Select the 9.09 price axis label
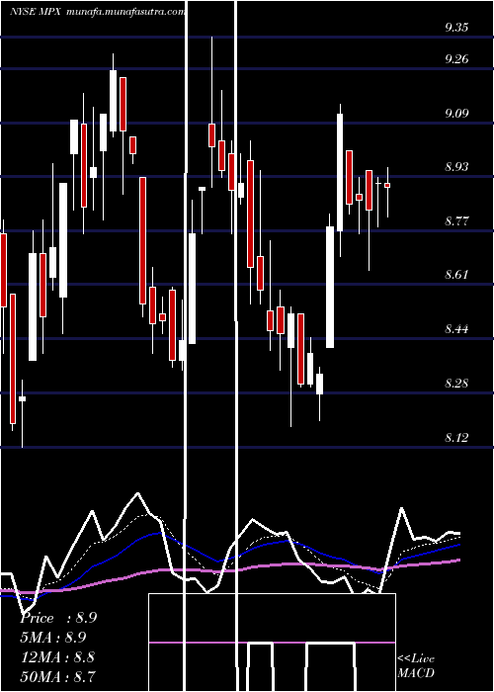This screenshot has width=494, height=692. [x=456, y=114]
